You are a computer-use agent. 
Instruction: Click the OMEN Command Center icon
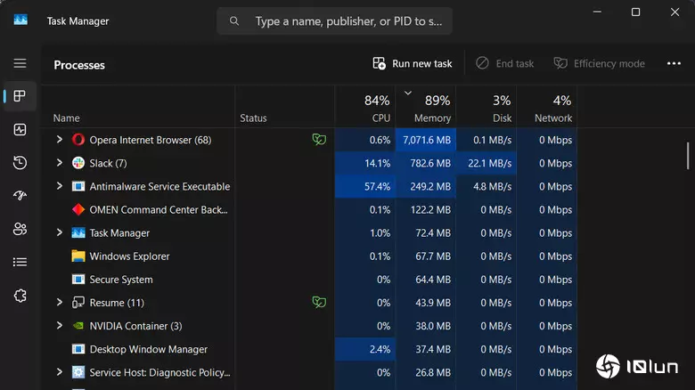[x=78, y=209]
